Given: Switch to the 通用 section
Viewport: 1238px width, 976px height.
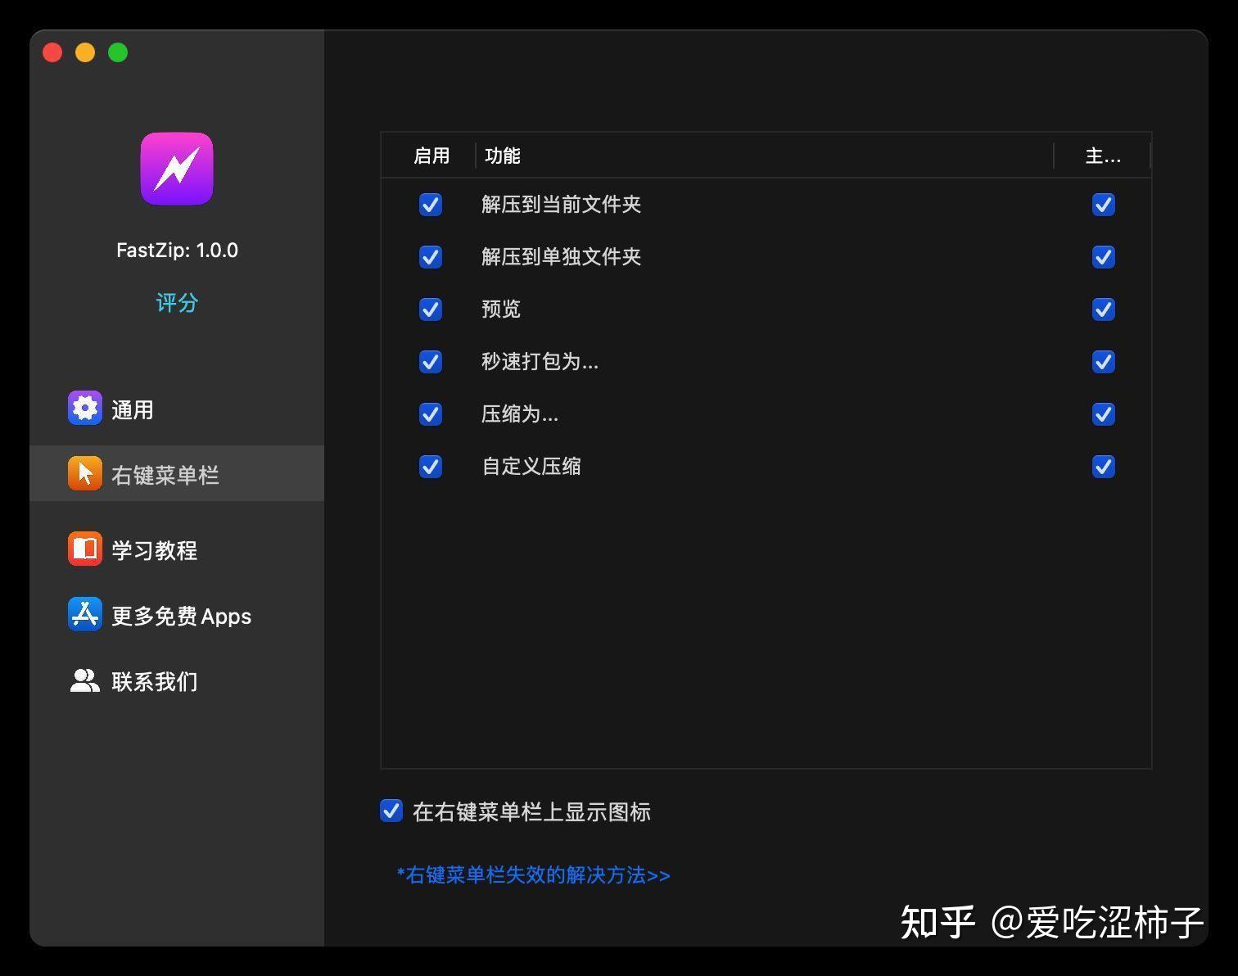Looking at the screenshot, I should pyautogui.click(x=132, y=409).
